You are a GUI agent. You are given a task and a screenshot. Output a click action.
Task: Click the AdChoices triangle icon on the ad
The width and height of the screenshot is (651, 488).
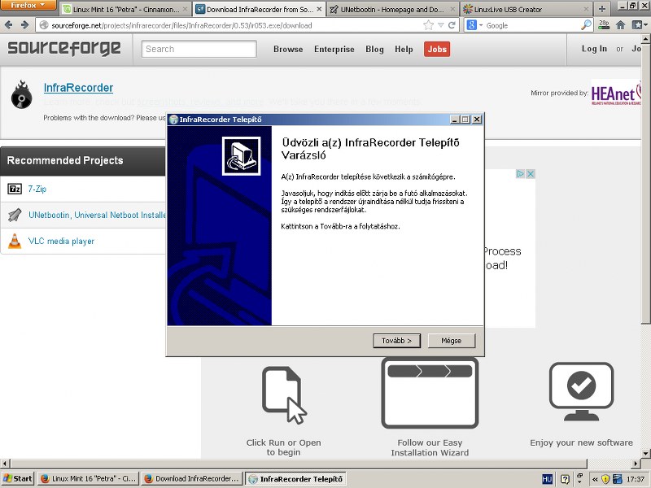click(520, 174)
